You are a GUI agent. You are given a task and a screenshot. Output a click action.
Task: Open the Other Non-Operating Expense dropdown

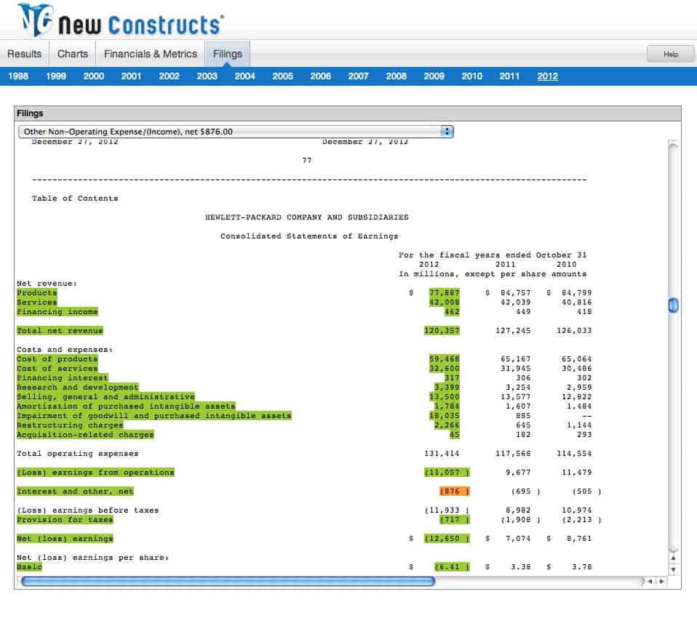click(x=236, y=132)
